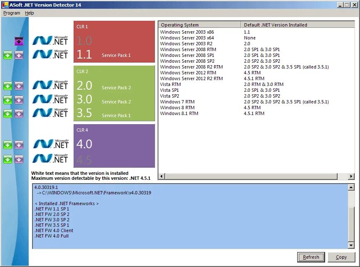Select the Vista SP2 row
This screenshot has height=267, width=360.
256,96
